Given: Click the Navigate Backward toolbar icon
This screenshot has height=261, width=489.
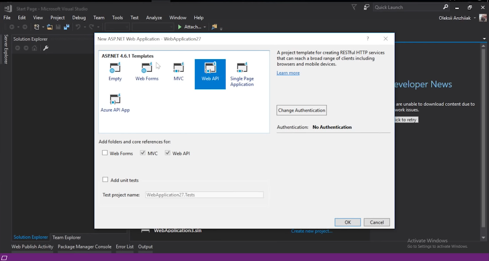Looking at the screenshot, I should [12, 27].
